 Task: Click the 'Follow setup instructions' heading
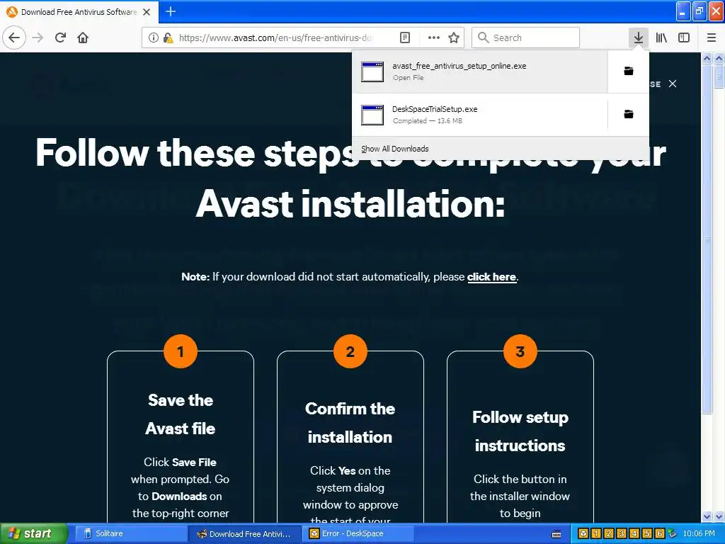click(x=520, y=431)
